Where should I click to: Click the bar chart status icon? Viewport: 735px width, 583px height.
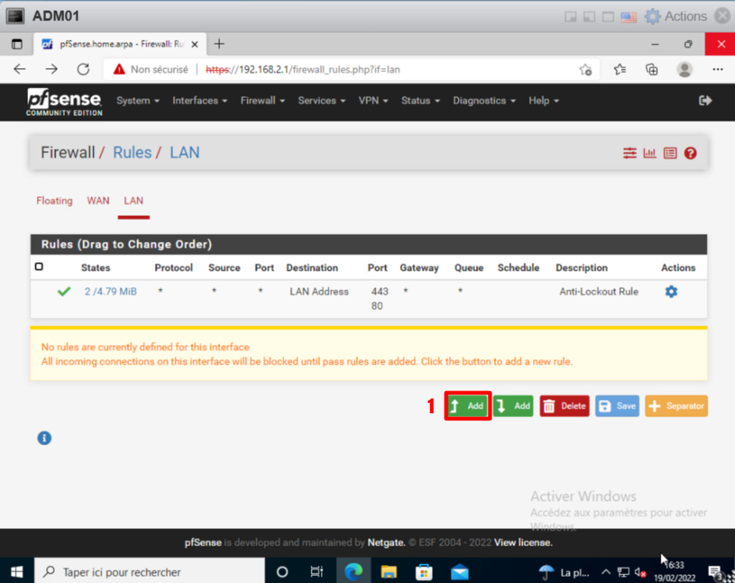point(650,153)
